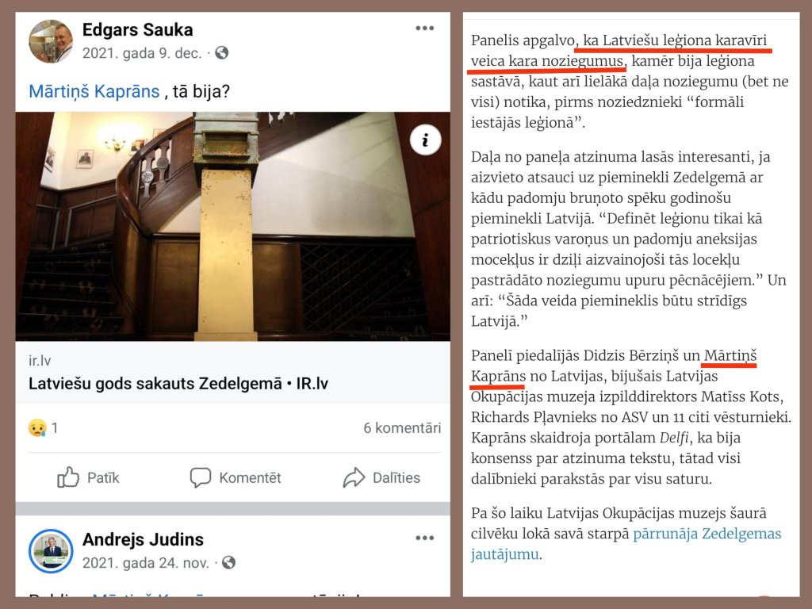Open Andrejs Judins profile picture
812x609 pixels.
tap(51, 551)
